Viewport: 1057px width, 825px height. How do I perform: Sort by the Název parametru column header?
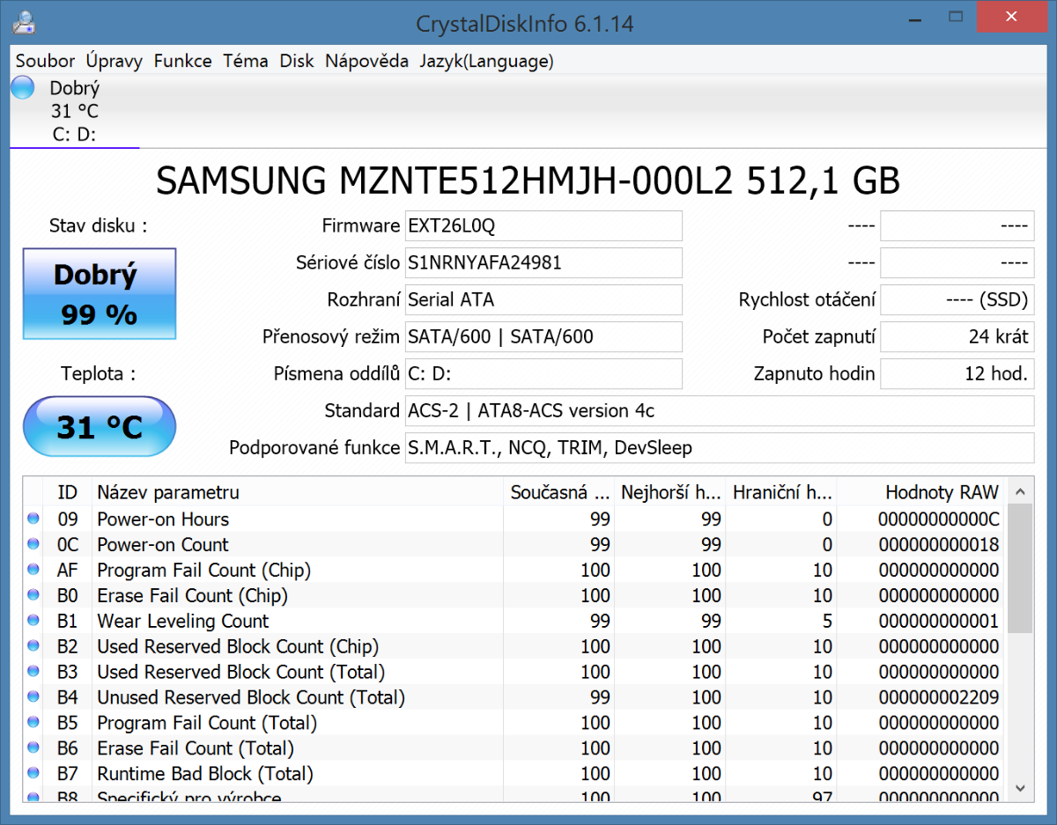point(167,492)
